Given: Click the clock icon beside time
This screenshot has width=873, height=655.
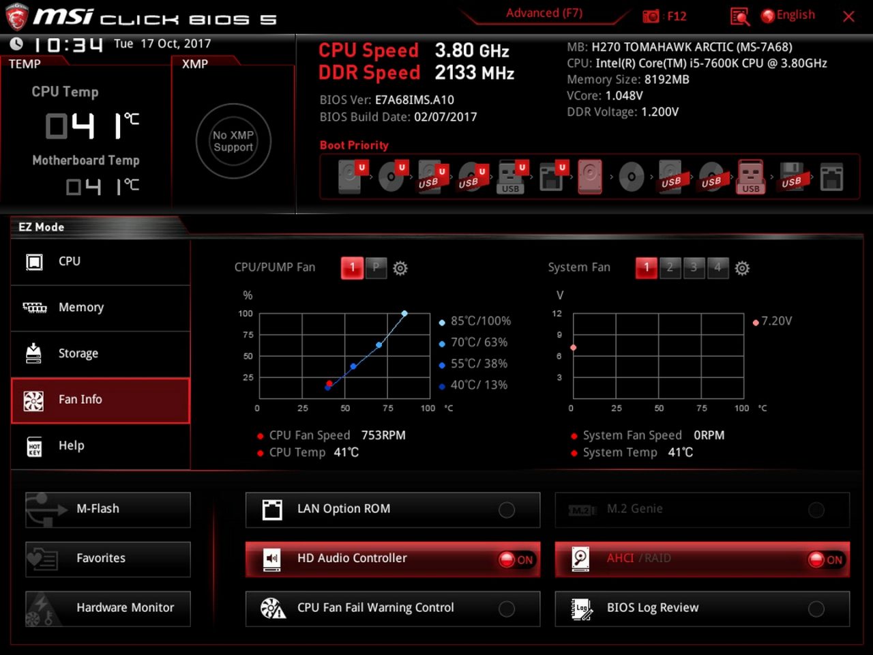Looking at the screenshot, I should (x=16, y=44).
